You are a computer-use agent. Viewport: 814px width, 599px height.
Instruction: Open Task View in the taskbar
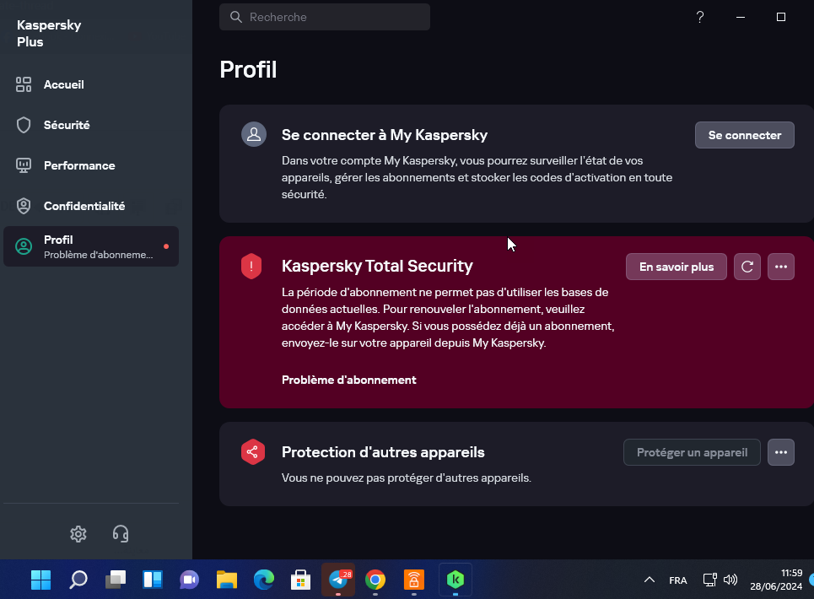click(x=116, y=580)
